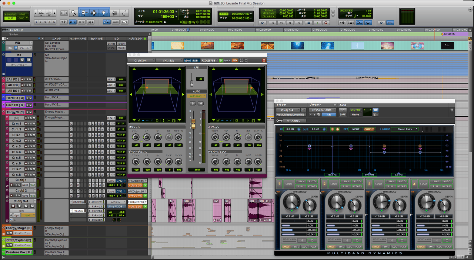
Task: Click the セーフ button in panner window
Action: [x=227, y=60]
